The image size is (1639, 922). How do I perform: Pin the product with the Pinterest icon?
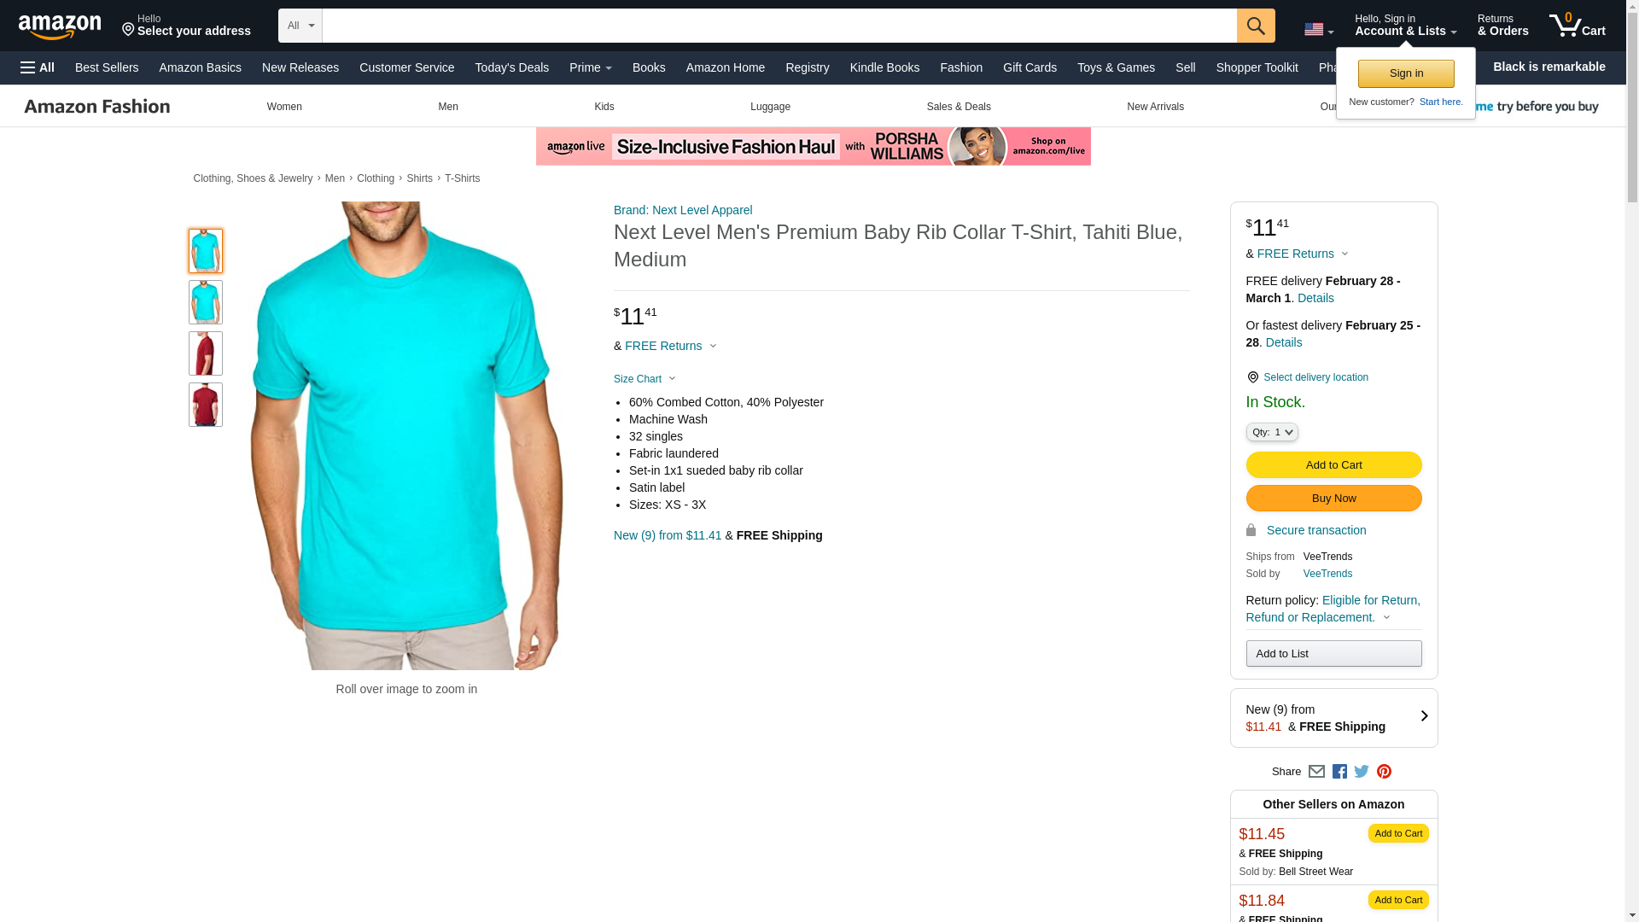(1384, 772)
